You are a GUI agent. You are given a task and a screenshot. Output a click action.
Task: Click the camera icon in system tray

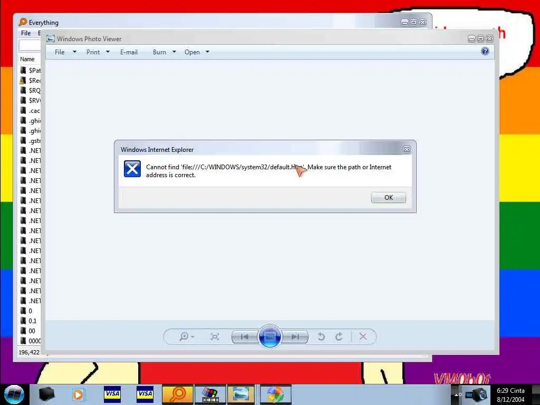click(476, 394)
